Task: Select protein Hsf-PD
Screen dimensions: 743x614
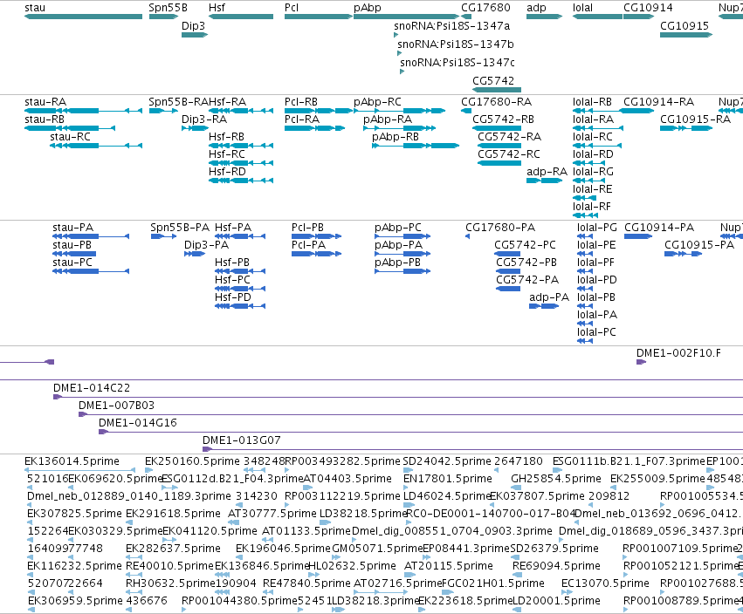Action: tap(240, 306)
